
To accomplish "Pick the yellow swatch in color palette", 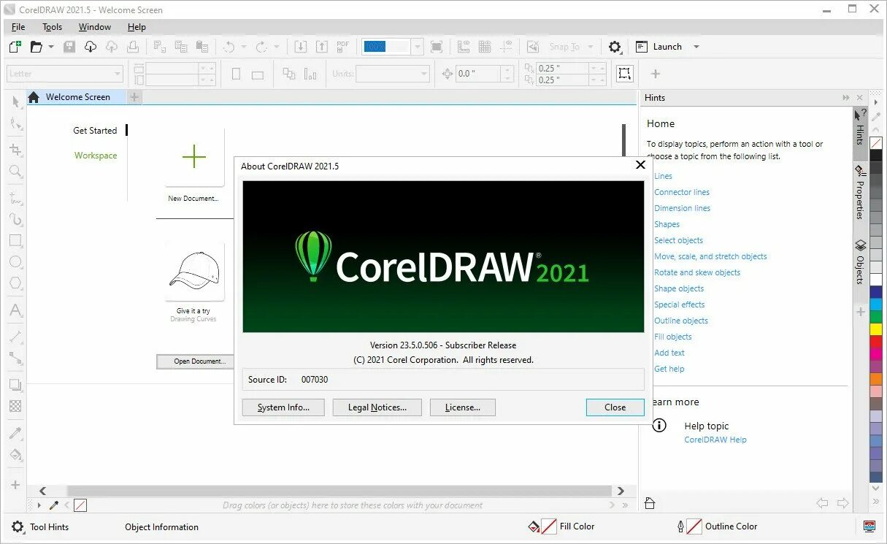I will (876, 329).
